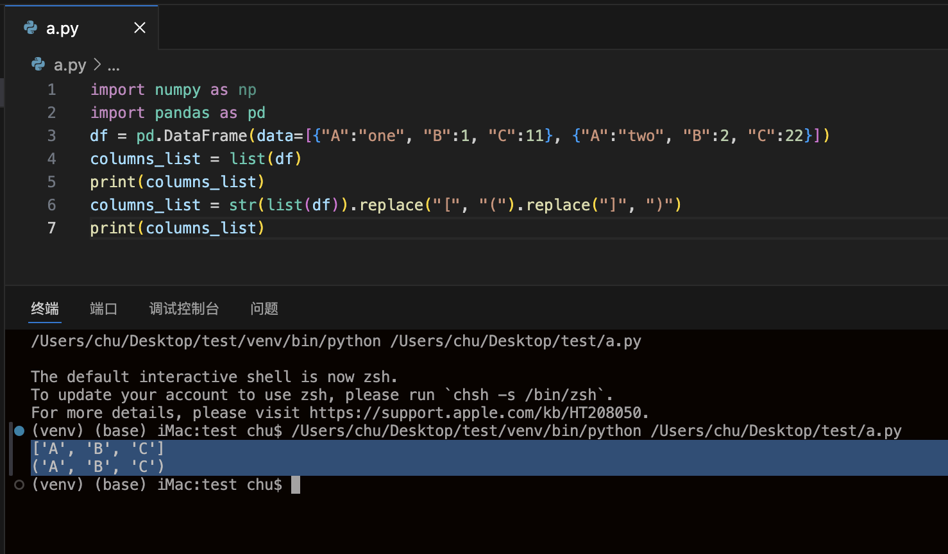Click the blue filled command decoration dot
Viewport: 948px width, 554px height.
[x=19, y=431]
